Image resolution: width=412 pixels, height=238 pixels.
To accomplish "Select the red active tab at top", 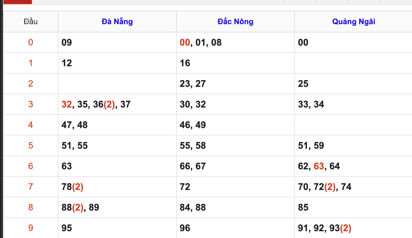I will coord(17,2).
